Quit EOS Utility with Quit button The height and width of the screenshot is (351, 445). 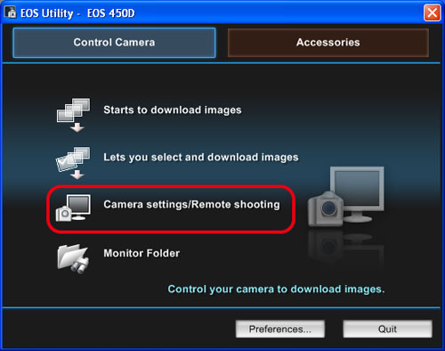387,329
